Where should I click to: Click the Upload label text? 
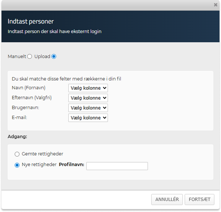(x=42, y=57)
